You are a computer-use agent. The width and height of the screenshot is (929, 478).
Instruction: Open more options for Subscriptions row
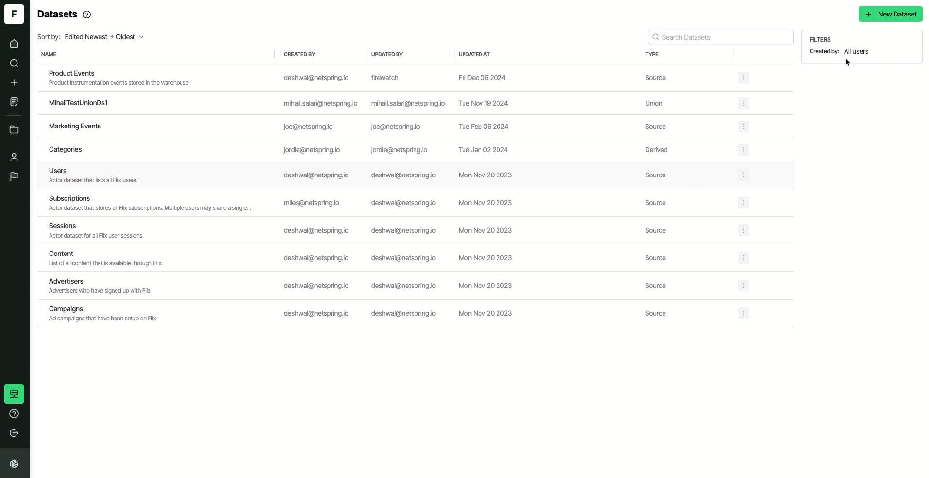[x=743, y=203]
